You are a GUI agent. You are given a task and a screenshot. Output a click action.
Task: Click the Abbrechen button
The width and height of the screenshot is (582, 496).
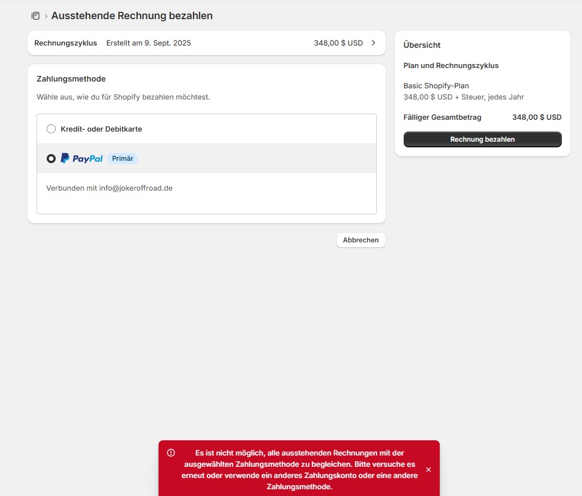point(360,240)
